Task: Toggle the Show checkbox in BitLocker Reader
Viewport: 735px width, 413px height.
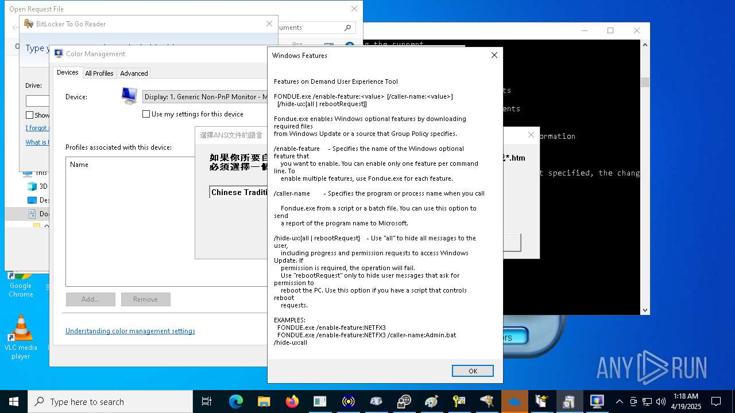Action: pos(29,115)
